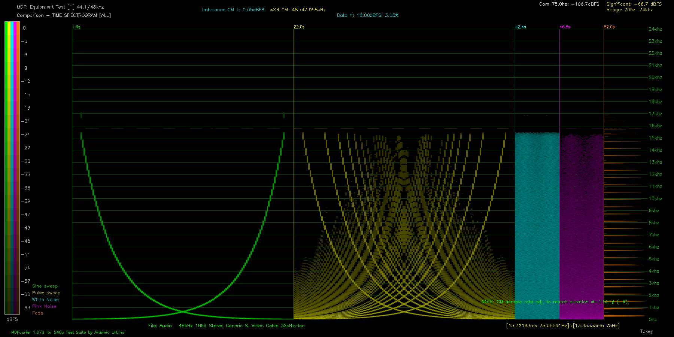Image resolution: width=674 pixels, height=337 pixels.
Task: Click the dBFS color scale bar
Action: pos(12,168)
